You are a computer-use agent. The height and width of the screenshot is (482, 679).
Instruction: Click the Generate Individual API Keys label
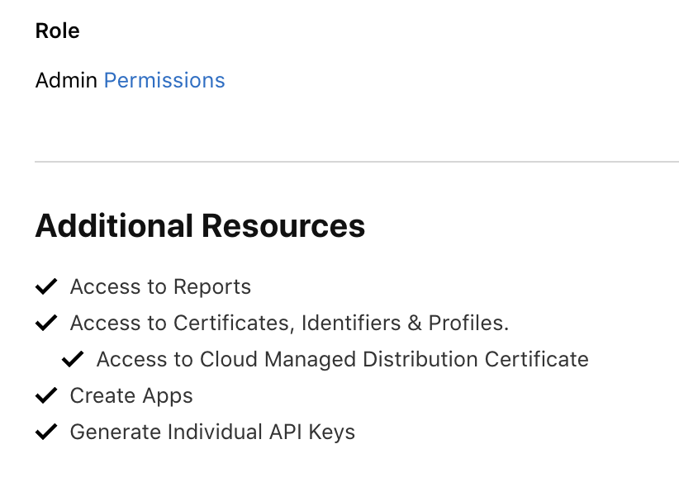(212, 432)
